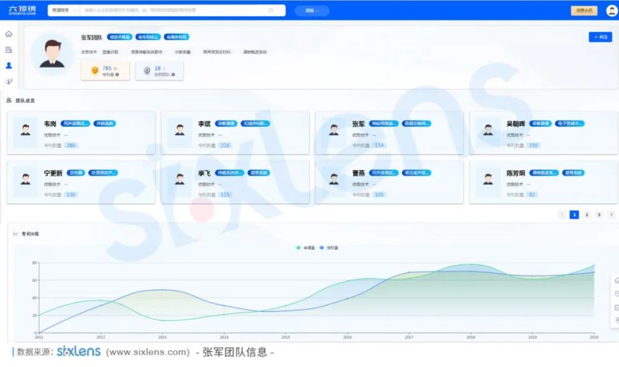Open the user avatar icon at top right
Image resolution: width=619 pixels, height=367 pixels.
(612, 11)
